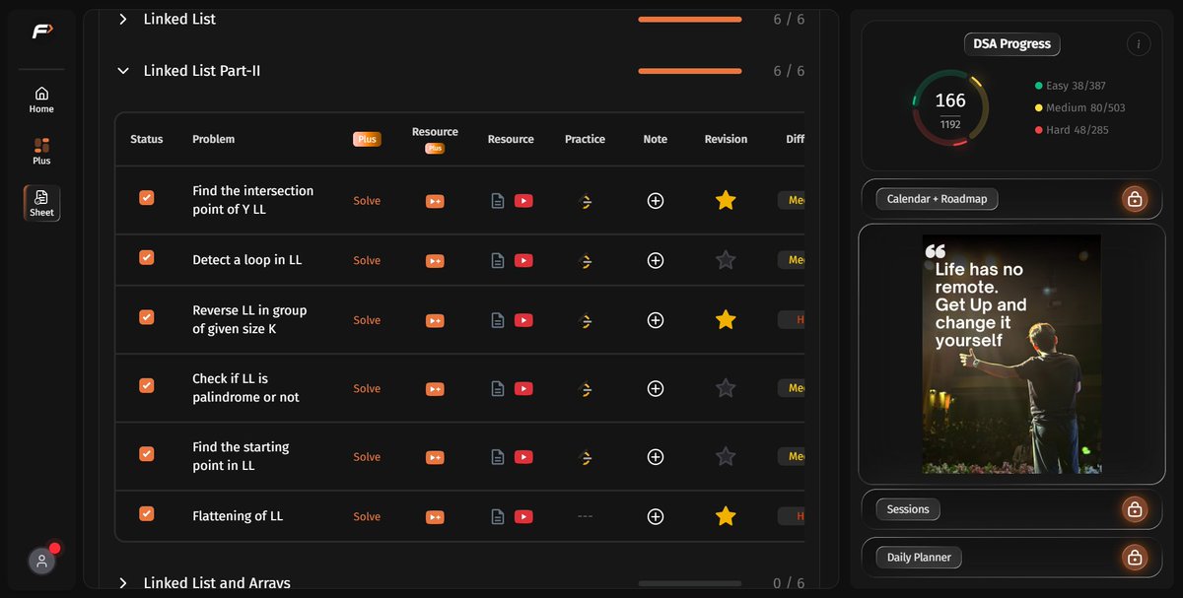Image resolution: width=1183 pixels, height=598 pixels.
Task: Uncheck status for Detect a loop in LL
Action: [146, 257]
